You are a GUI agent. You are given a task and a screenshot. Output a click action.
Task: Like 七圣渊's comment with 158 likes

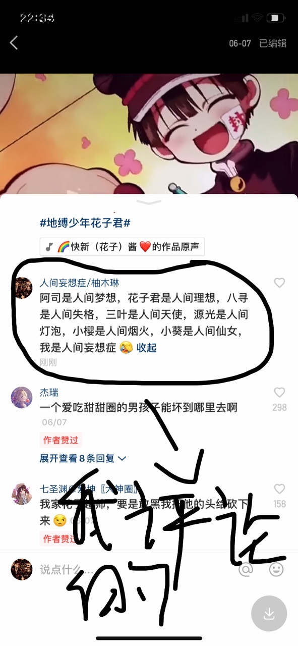pyautogui.click(x=279, y=489)
